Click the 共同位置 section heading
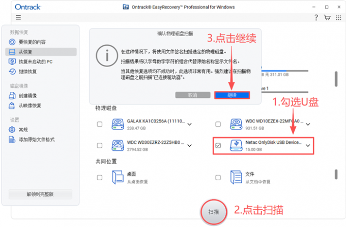Image resolution: width=346 pixels, height=227 pixels. click(x=106, y=161)
